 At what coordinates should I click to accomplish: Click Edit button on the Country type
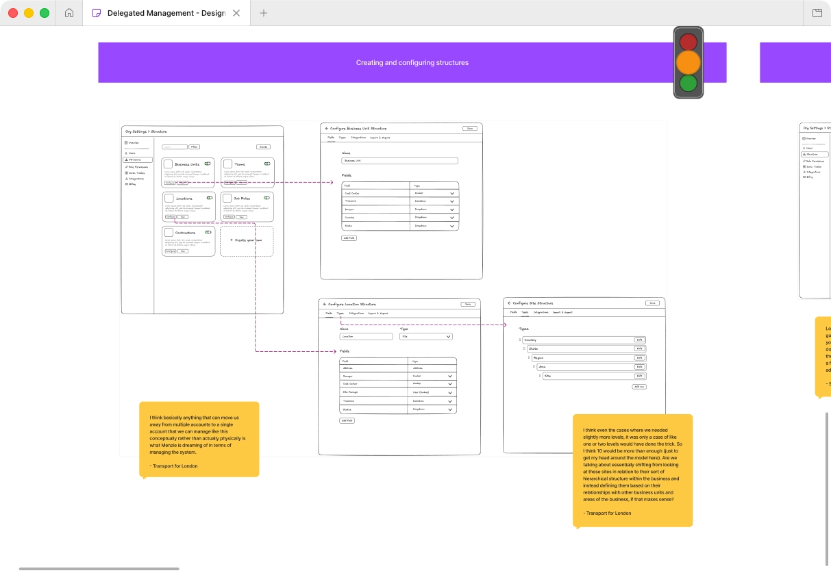pyautogui.click(x=639, y=340)
